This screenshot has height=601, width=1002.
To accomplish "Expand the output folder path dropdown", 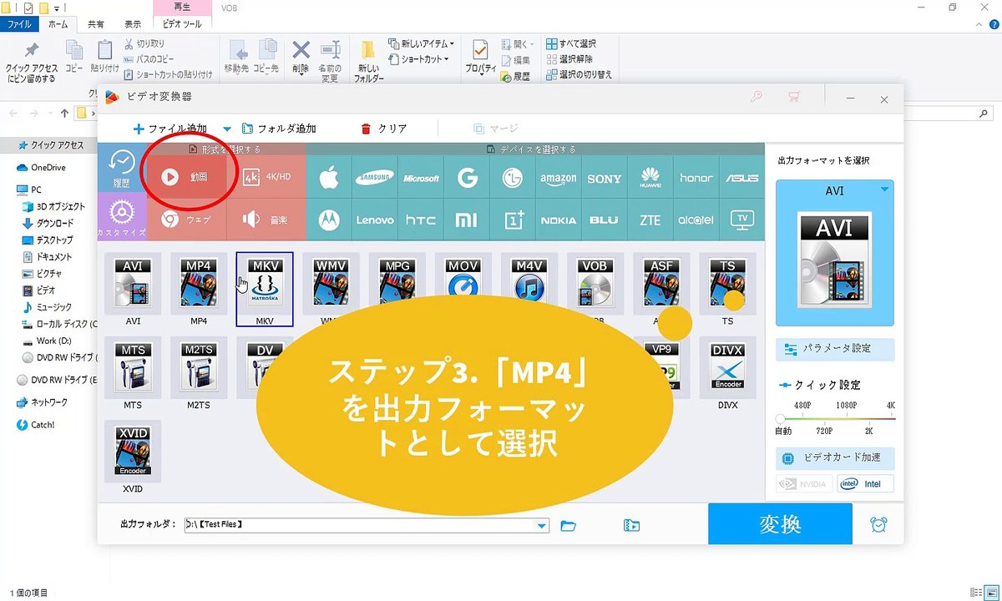I will (542, 526).
